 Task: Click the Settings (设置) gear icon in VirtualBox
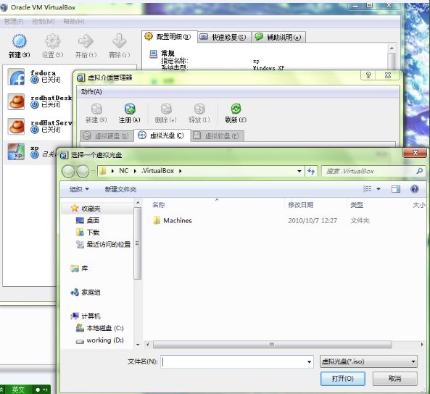coord(52,41)
